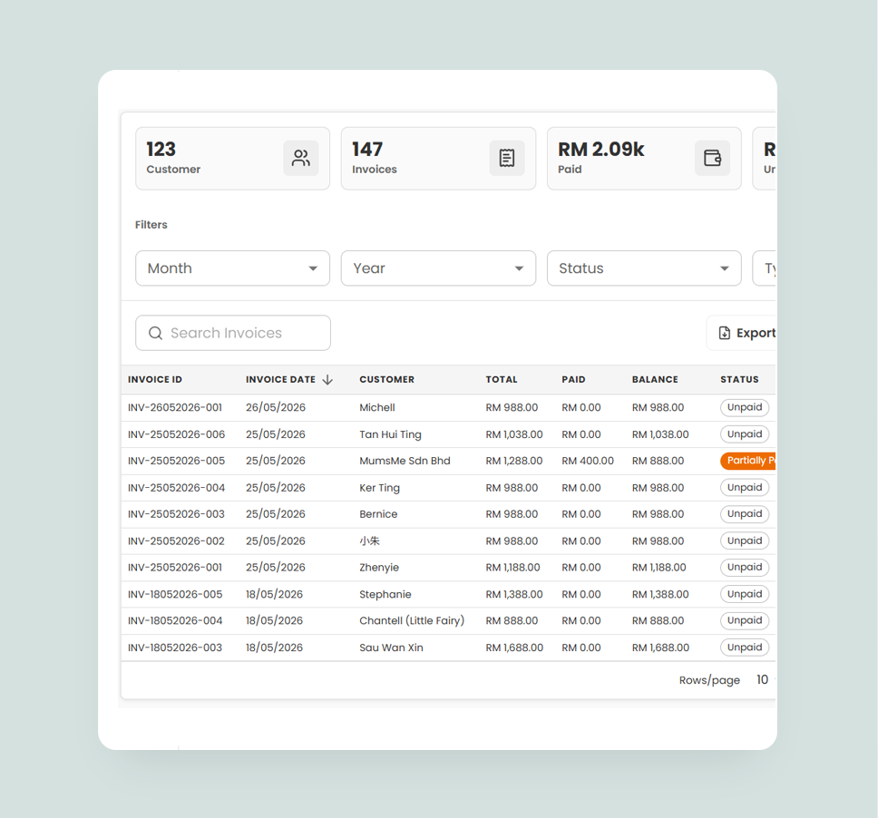The height and width of the screenshot is (818, 878).
Task: Sort by INVOICE ID column header
Action: point(155,380)
